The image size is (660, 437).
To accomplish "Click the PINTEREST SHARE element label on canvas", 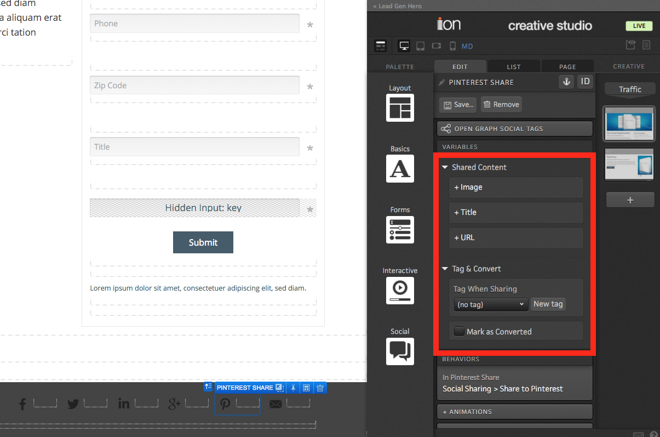I will point(245,388).
